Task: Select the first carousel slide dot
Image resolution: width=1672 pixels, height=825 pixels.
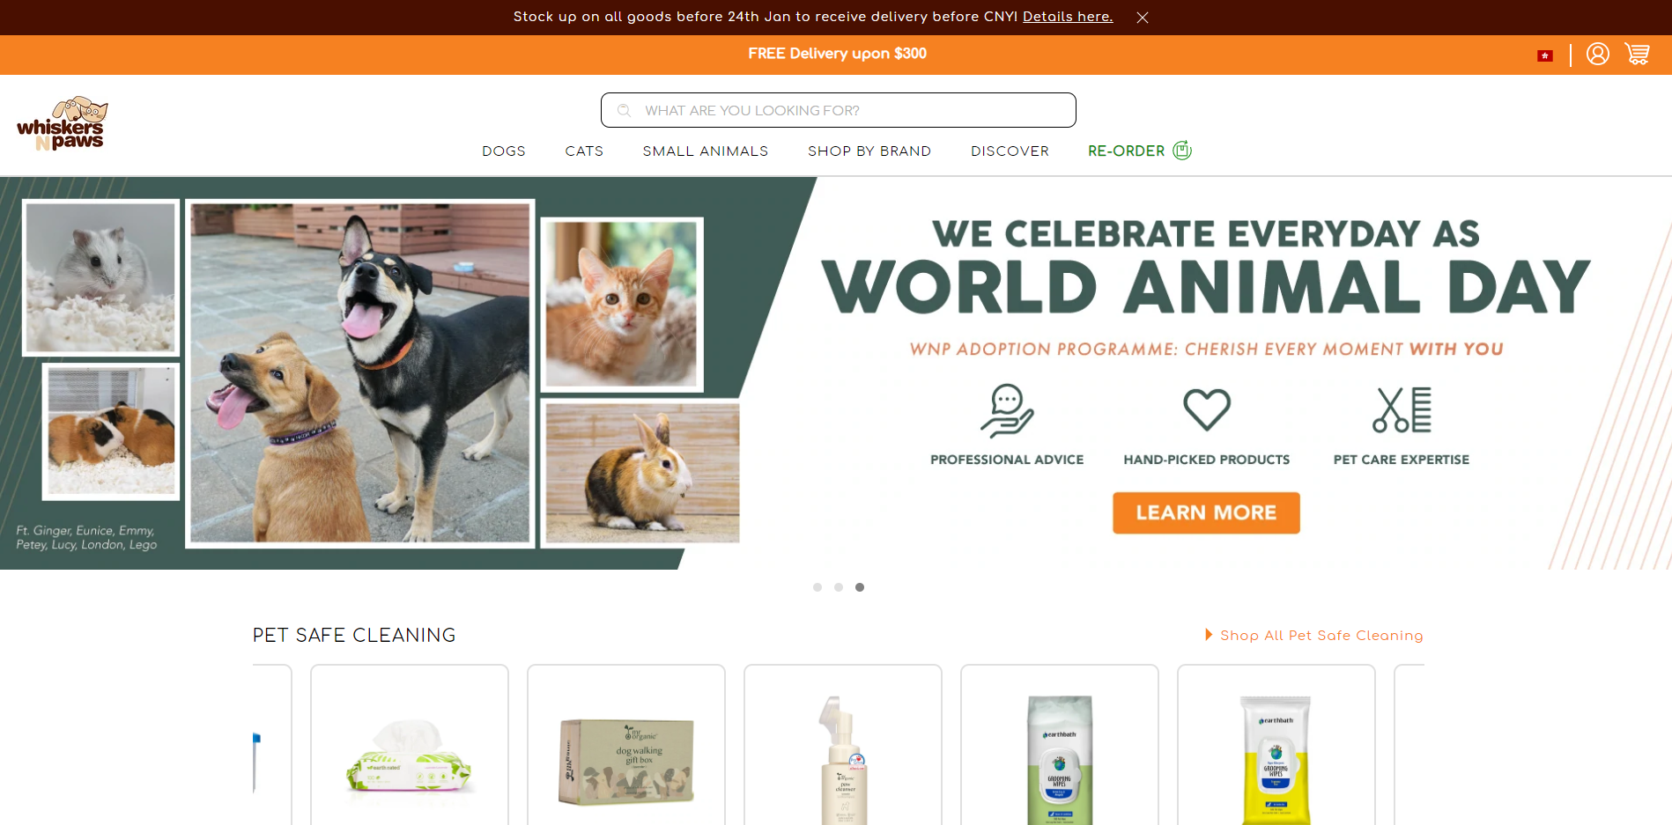Action: coord(818,587)
